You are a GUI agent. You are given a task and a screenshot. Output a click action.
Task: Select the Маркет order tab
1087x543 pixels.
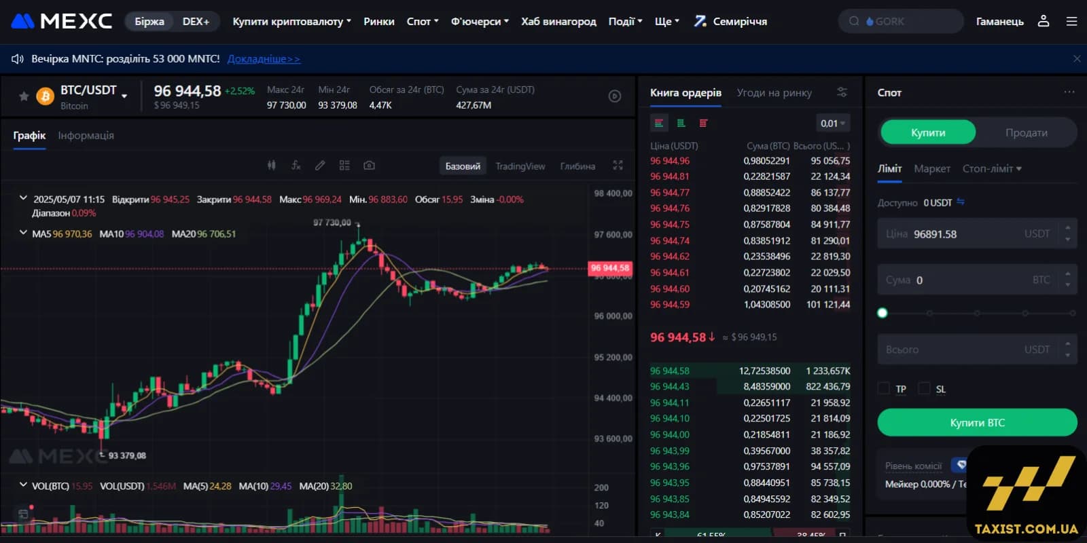coord(932,168)
